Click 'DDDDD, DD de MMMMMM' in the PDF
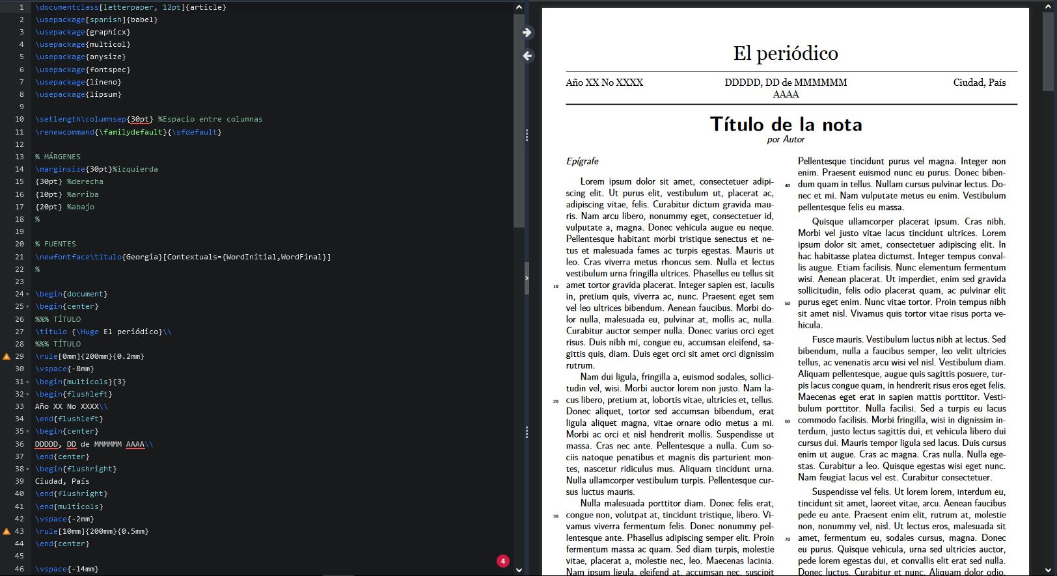 [786, 83]
